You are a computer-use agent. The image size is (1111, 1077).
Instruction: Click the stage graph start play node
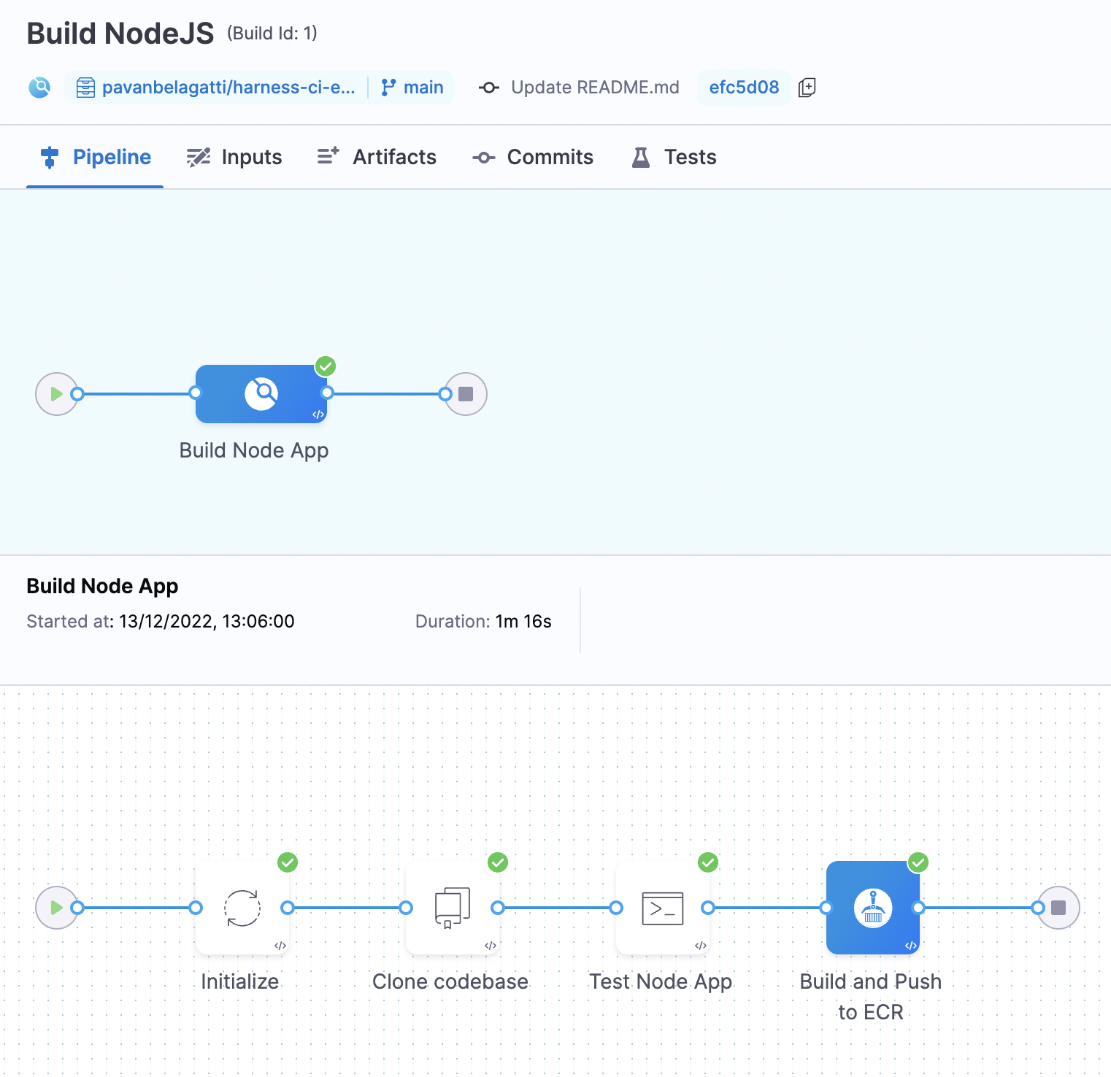click(57, 394)
